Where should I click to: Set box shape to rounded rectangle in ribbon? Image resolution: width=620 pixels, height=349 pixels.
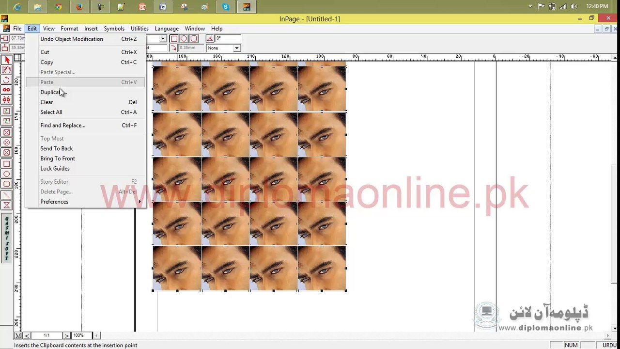pyautogui.click(x=194, y=39)
